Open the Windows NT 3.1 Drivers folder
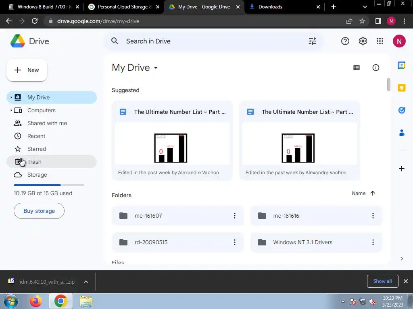Viewport: 413px width, 309px height. click(x=316, y=242)
